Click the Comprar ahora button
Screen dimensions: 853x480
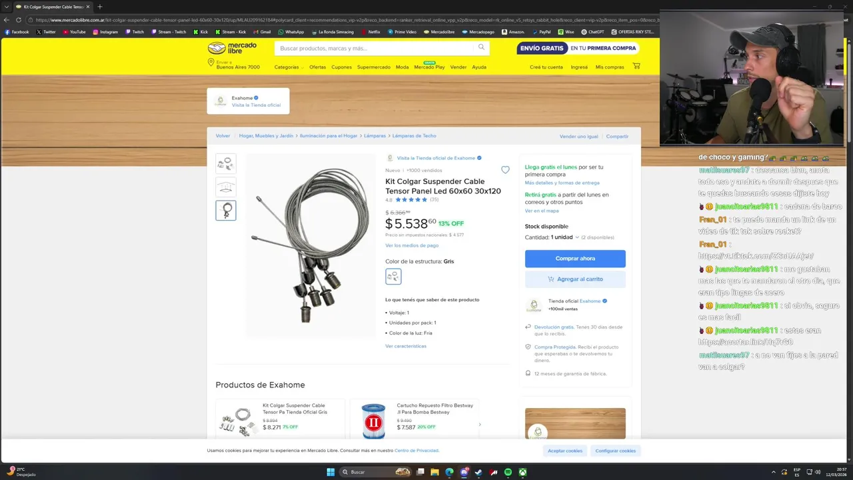point(575,258)
